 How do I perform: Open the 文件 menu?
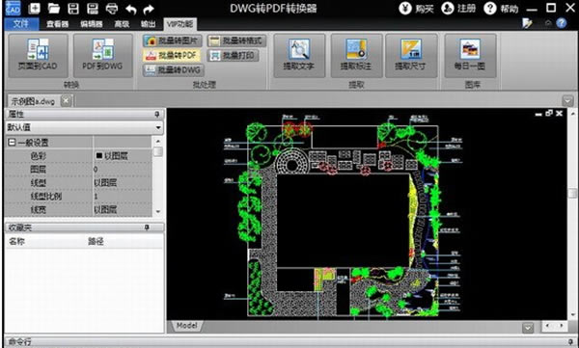point(21,24)
